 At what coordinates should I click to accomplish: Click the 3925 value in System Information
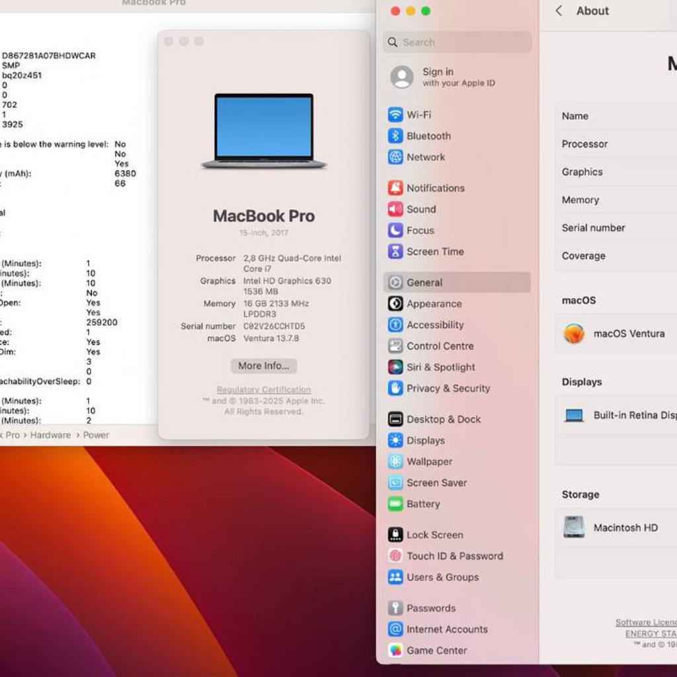point(12,124)
